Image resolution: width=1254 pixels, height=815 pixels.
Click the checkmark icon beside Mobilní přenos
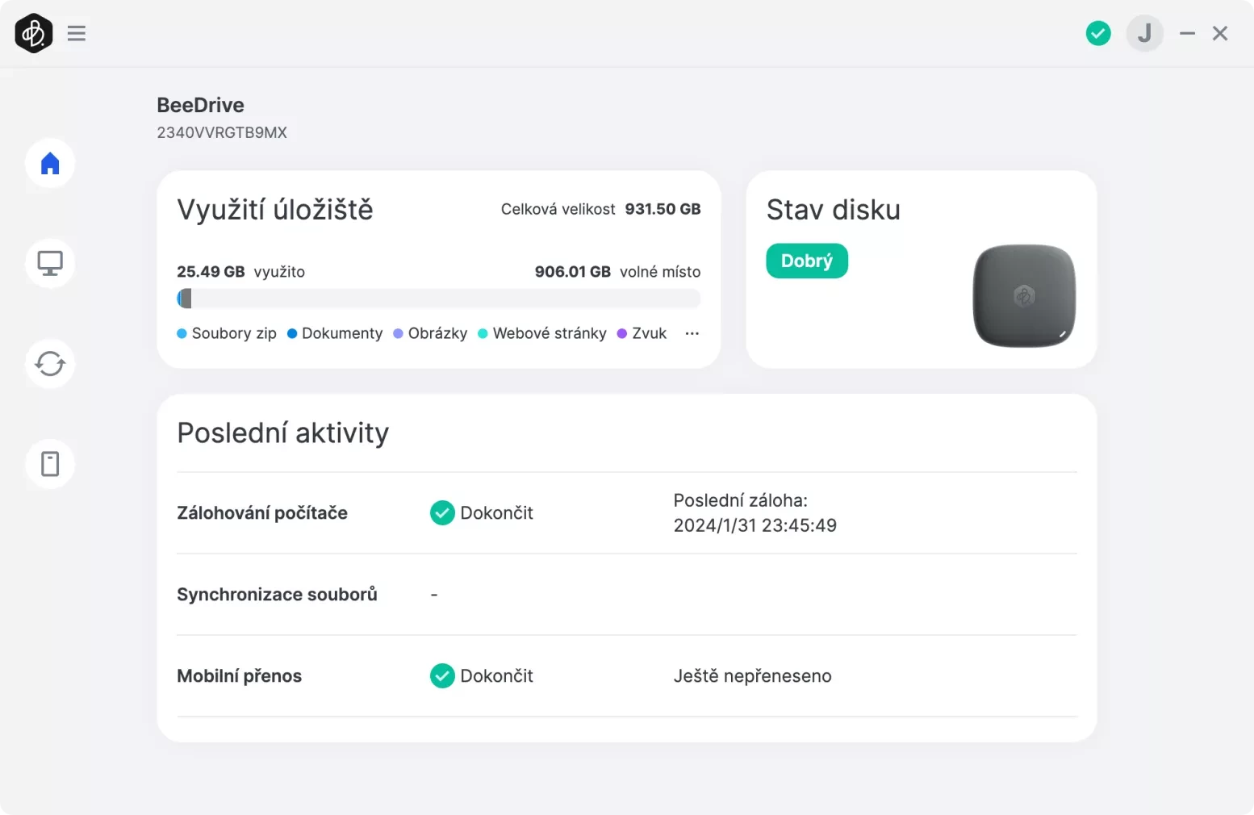click(442, 676)
